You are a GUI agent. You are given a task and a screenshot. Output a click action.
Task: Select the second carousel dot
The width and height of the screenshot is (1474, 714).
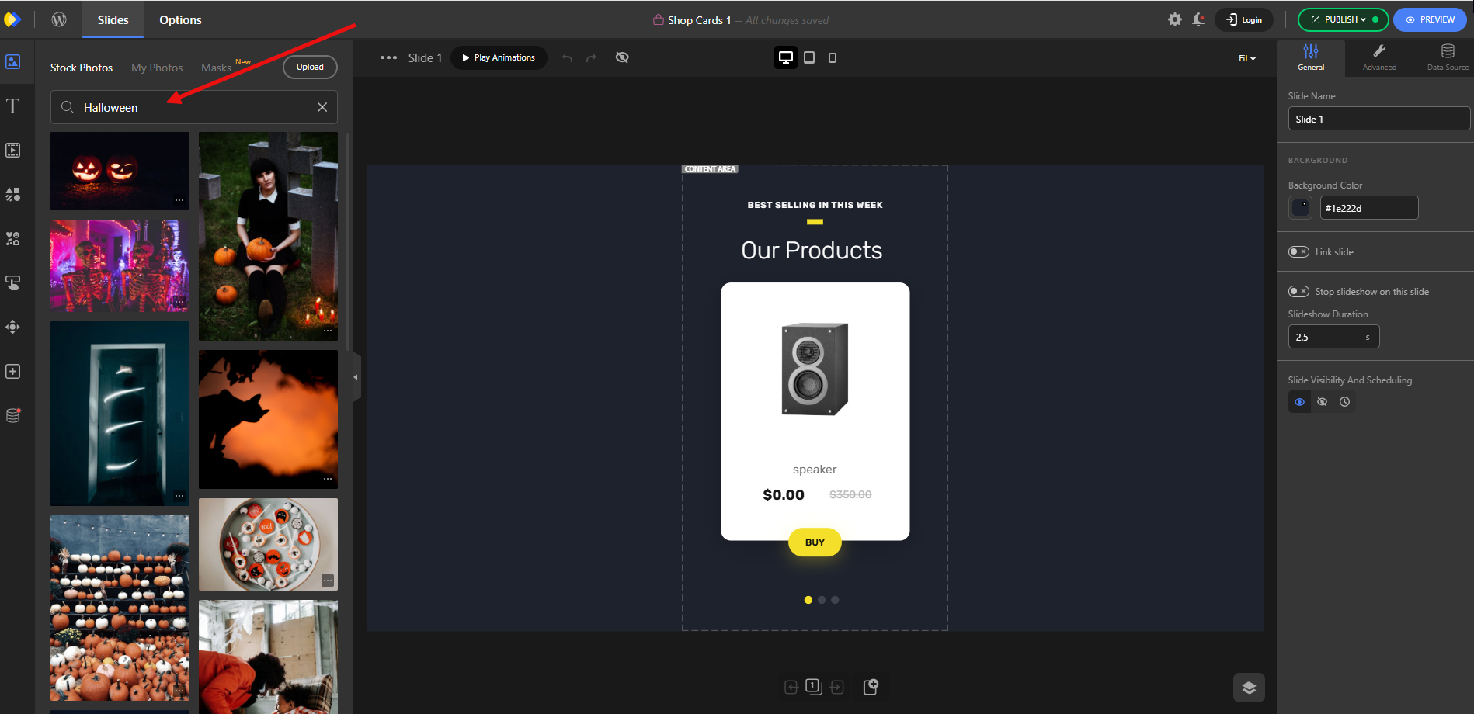point(822,600)
